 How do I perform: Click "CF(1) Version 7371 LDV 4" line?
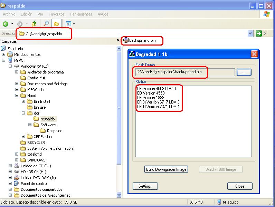pyautogui.click(x=158, y=107)
